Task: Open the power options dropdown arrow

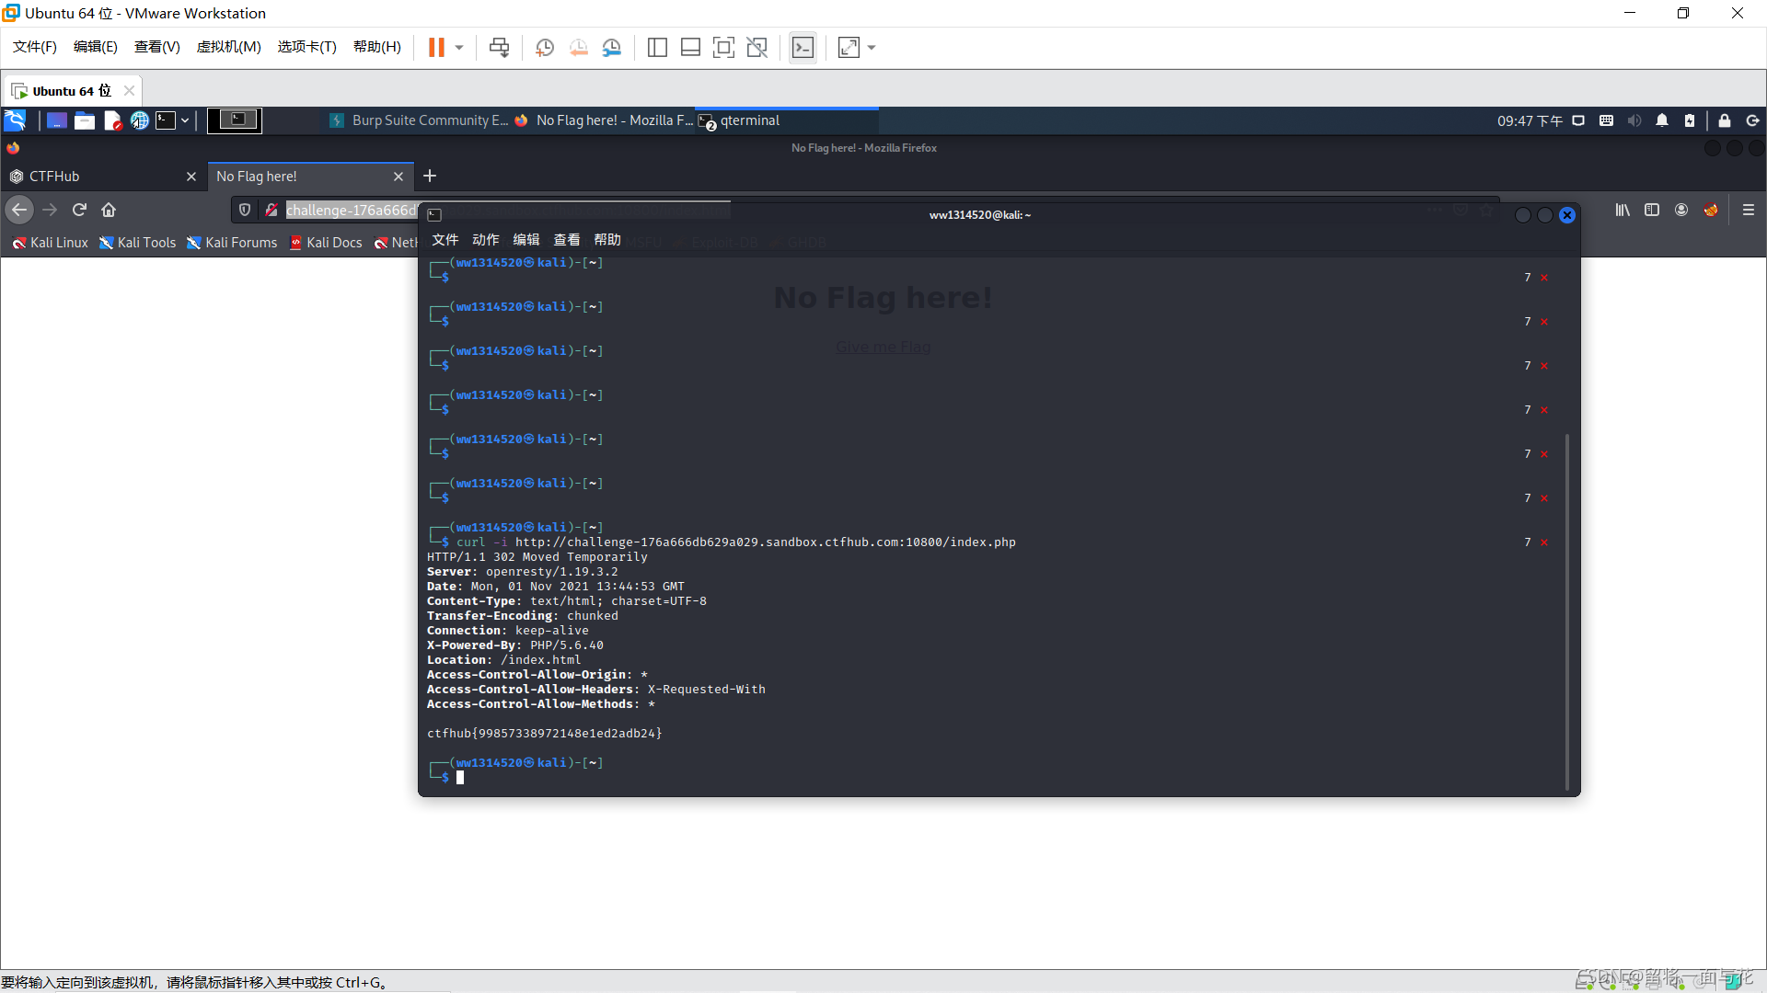Action: click(x=459, y=48)
